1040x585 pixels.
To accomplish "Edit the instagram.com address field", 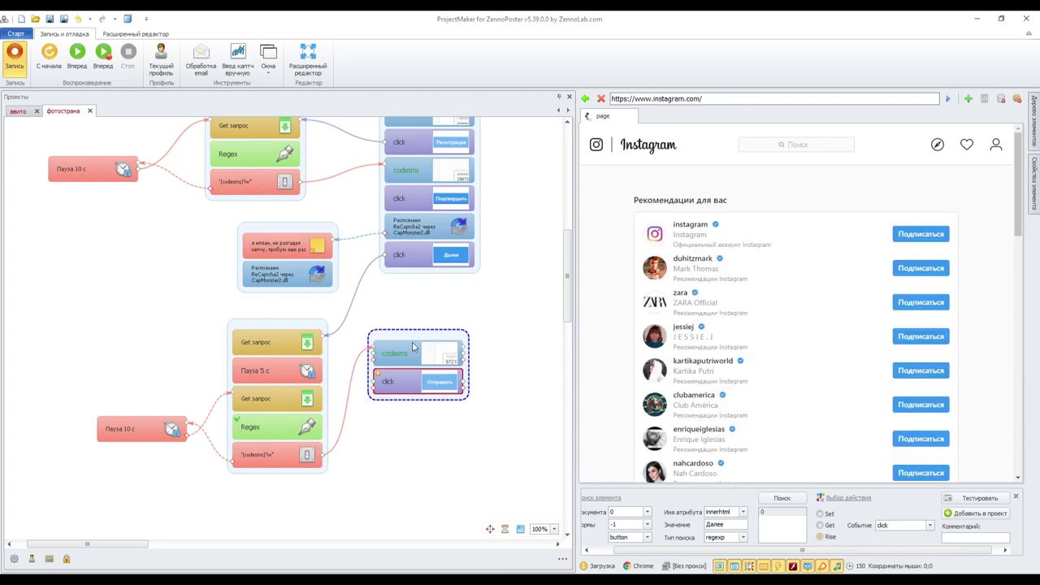I will coord(773,99).
